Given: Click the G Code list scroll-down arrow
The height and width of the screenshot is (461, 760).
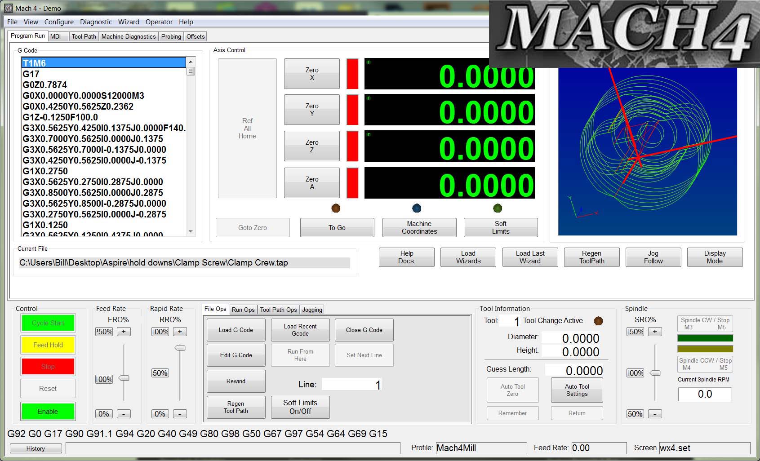Looking at the screenshot, I should pos(191,232).
